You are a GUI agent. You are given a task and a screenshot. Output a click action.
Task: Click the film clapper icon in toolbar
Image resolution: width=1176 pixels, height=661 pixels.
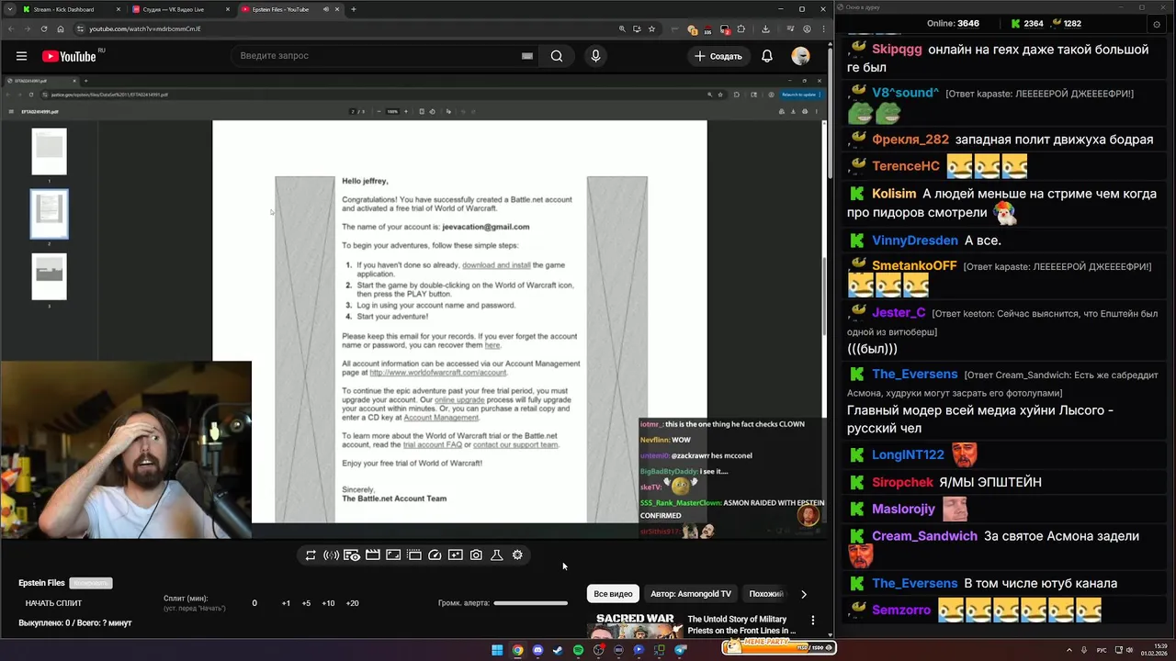click(372, 555)
